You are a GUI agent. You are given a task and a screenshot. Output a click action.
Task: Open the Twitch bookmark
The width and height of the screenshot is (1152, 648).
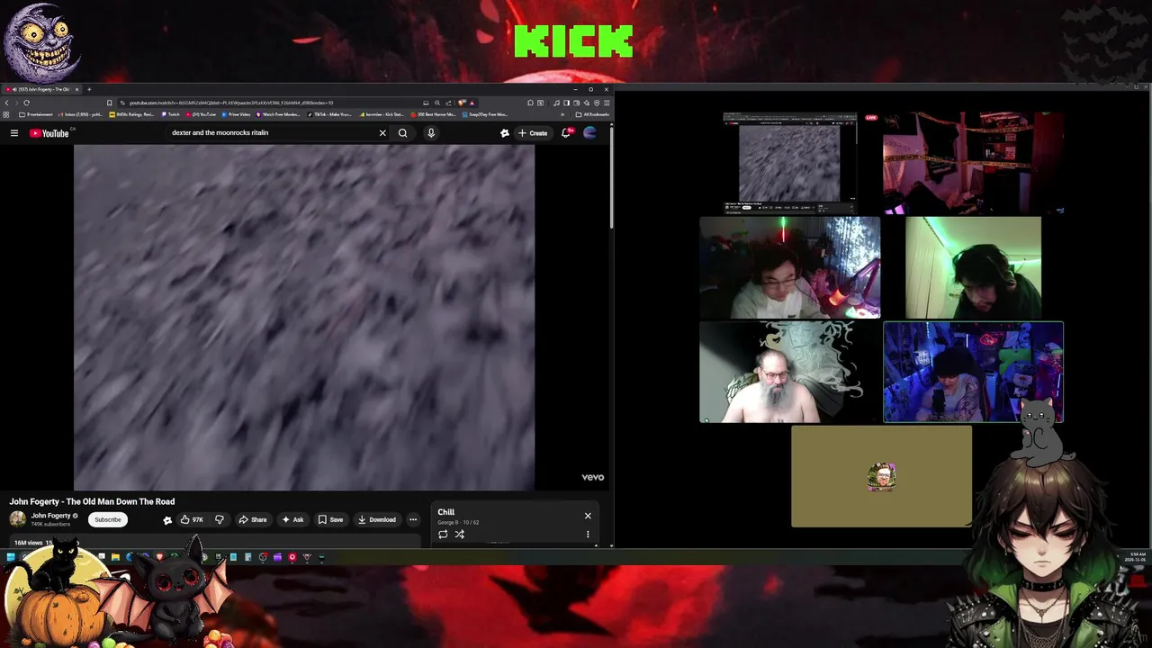pos(171,114)
